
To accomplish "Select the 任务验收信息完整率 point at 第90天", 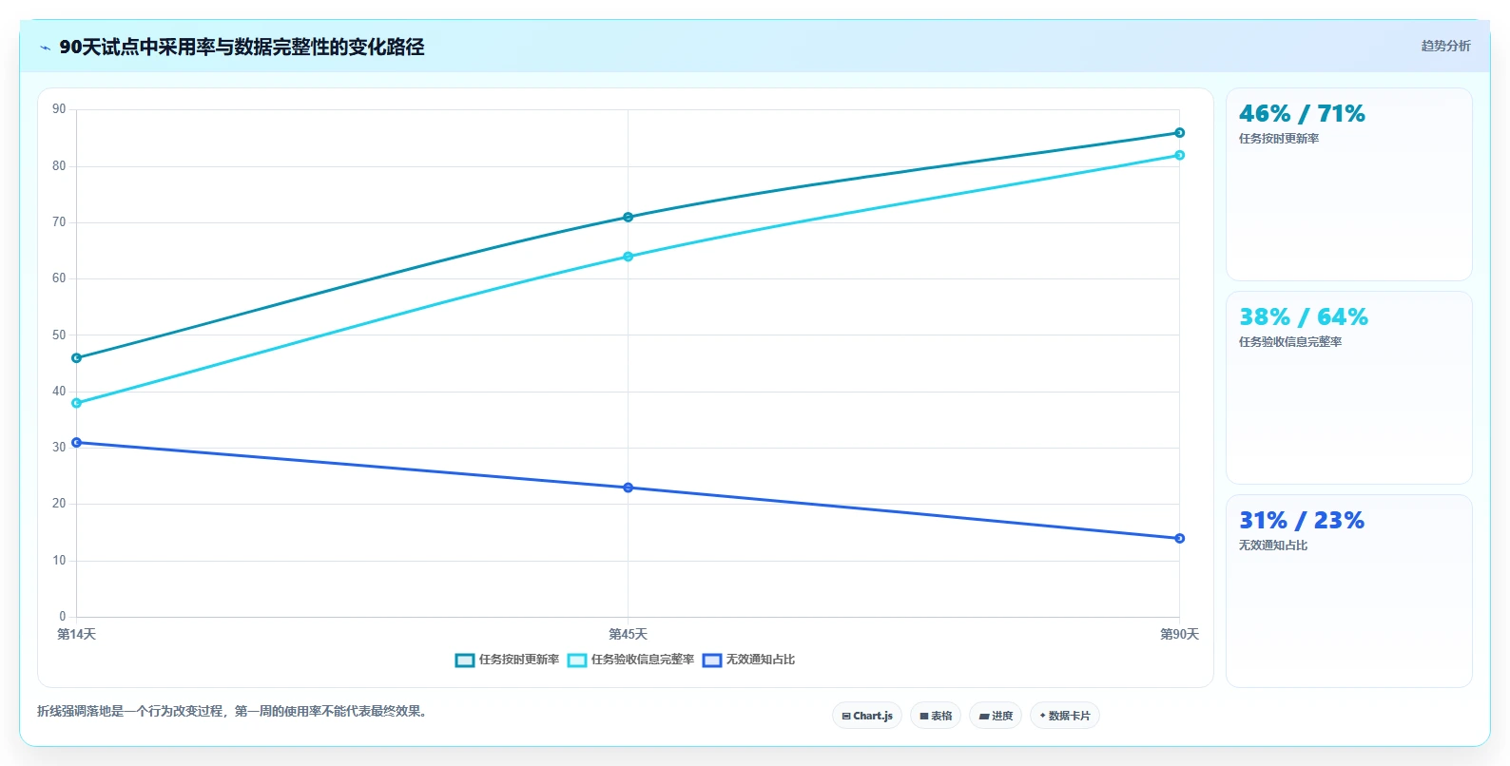I will [x=1179, y=155].
